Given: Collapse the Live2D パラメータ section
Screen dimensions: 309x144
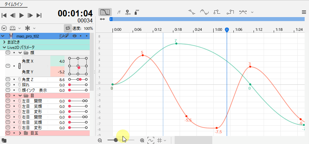Looking at the screenshot, I should (x=4, y=48).
